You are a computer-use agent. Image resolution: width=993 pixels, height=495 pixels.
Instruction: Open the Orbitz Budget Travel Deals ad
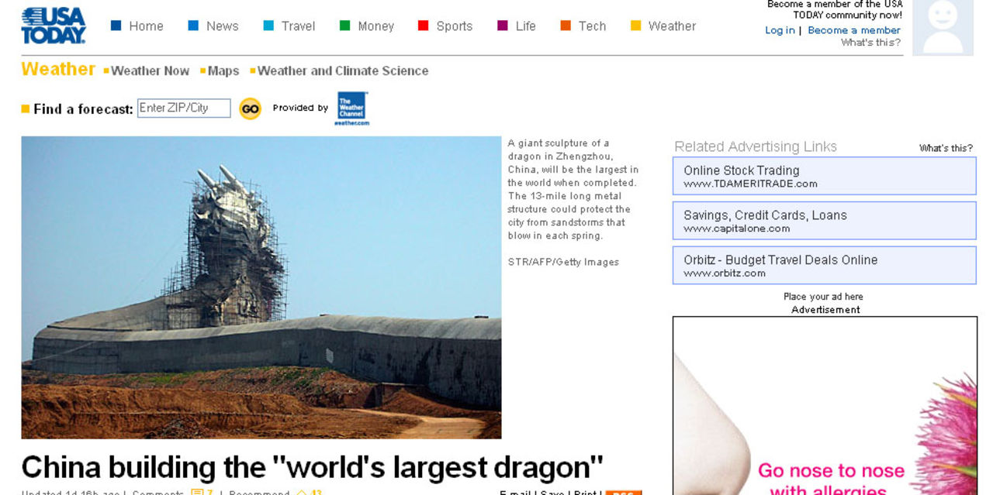coord(825,266)
